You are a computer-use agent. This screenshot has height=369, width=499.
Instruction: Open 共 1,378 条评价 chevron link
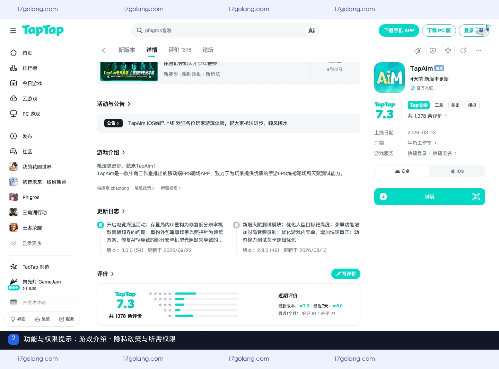[x=428, y=116]
